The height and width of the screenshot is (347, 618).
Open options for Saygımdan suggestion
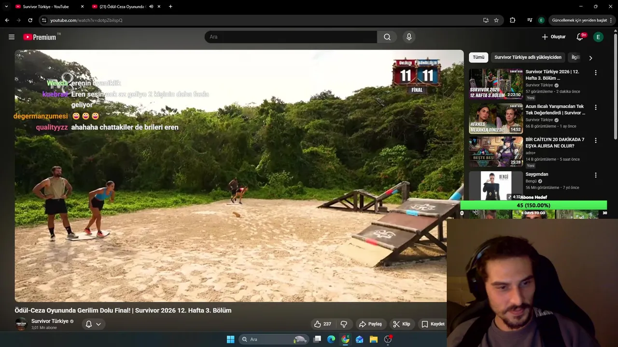tap(595, 175)
